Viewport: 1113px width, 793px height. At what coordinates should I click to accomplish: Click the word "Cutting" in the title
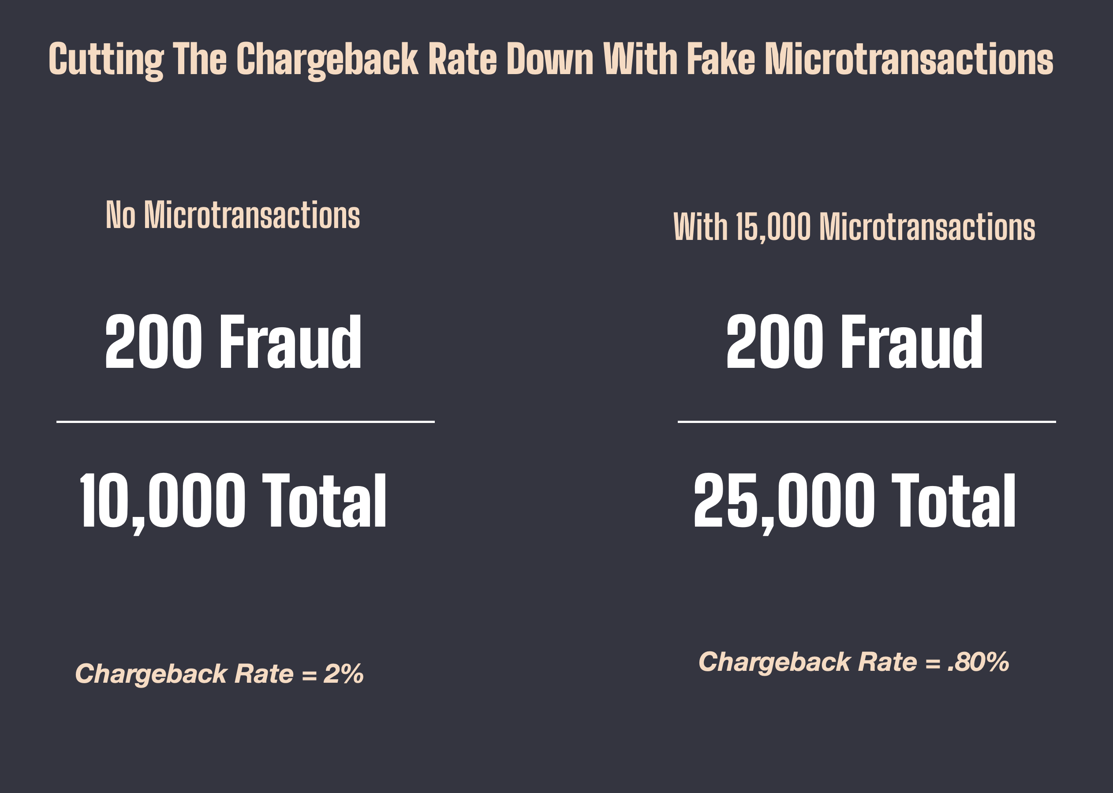(x=106, y=60)
